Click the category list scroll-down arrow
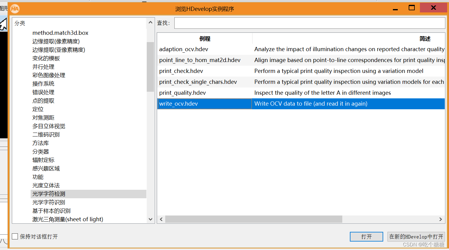449x250 pixels. pos(150,219)
